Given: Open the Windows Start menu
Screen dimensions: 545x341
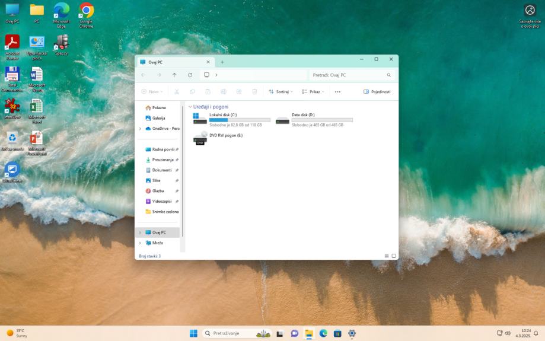Looking at the screenshot, I should [193, 333].
